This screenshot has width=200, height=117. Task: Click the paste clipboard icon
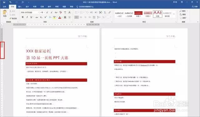tap(5, 12)
